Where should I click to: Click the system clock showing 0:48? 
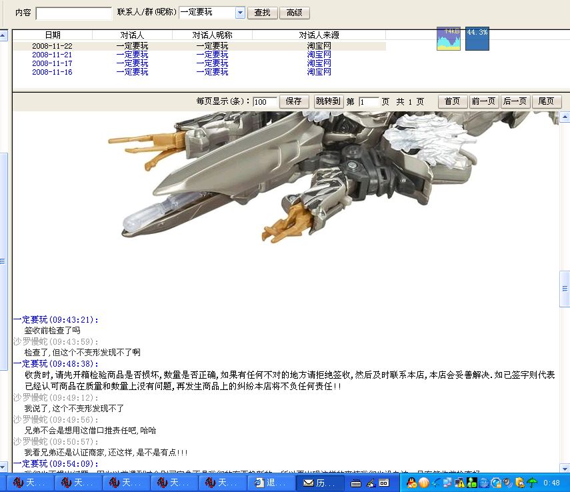point(551,483)
